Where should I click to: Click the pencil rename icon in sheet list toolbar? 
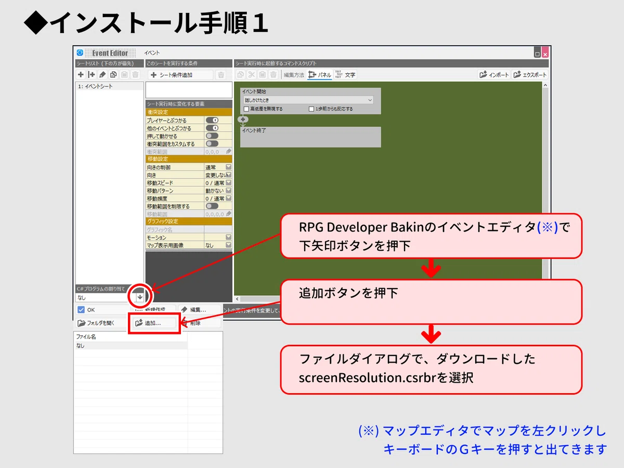tap(102, 75)
